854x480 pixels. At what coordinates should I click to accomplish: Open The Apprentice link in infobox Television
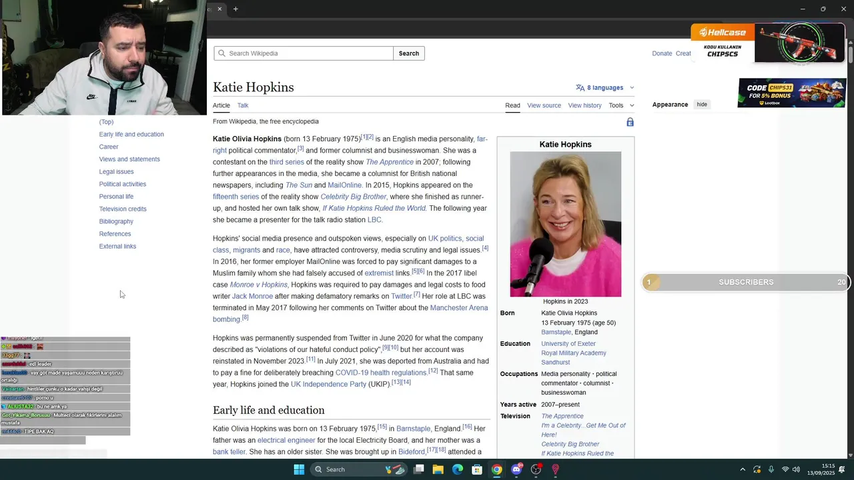pyautogui.click(x=562, y=416)
